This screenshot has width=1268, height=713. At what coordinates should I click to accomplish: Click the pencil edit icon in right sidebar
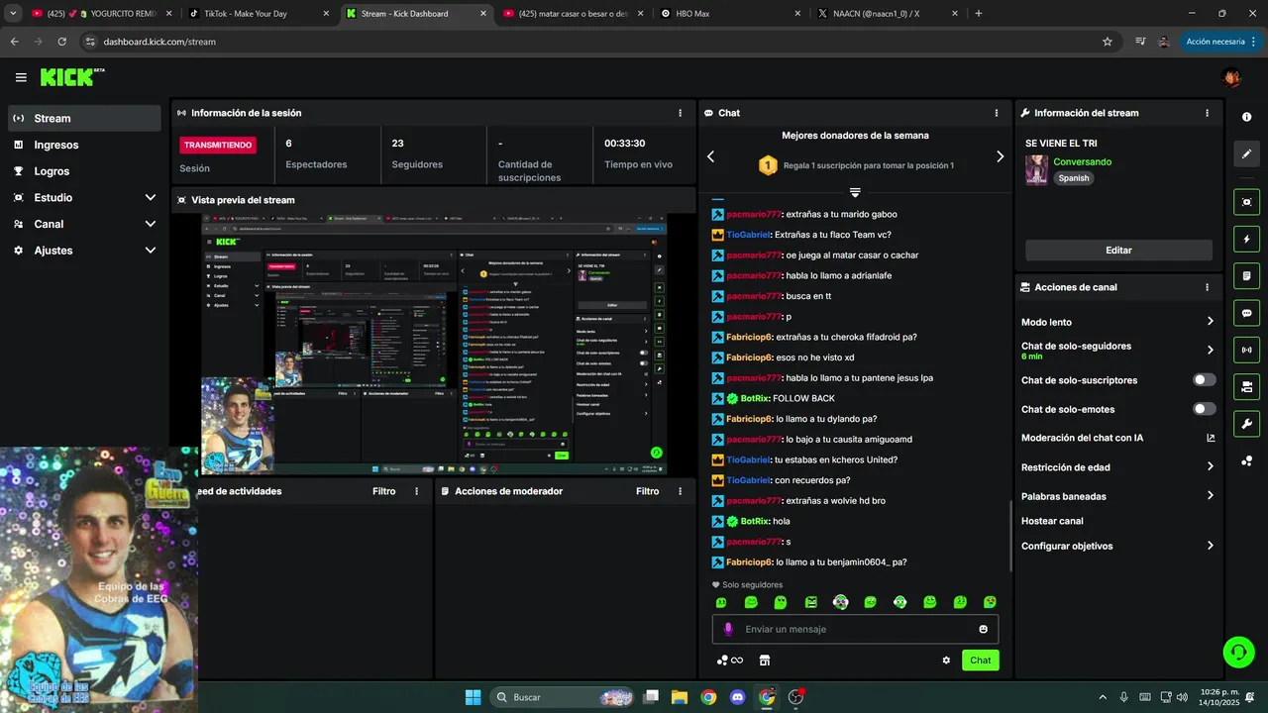1246,154
